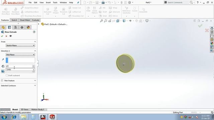The width and height of the screenshot is (214, 120).
Task: Open the View menu
Action: click(x=41, y=2)
